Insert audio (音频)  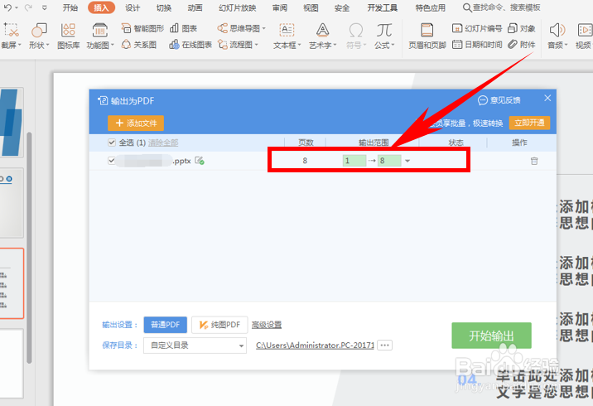tap(557, 36)
